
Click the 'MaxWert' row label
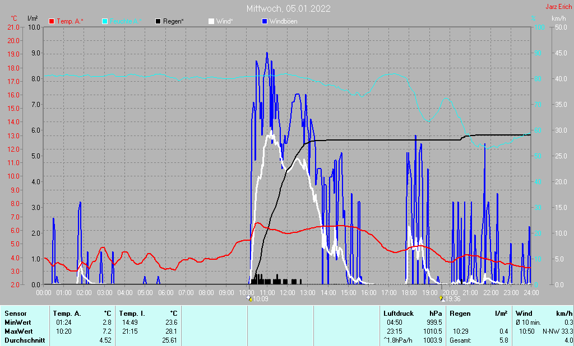coord(18,331)
